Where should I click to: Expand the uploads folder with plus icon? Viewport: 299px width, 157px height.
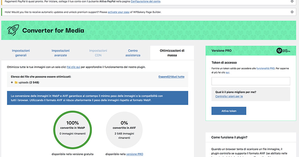click(x=12, y=82)
